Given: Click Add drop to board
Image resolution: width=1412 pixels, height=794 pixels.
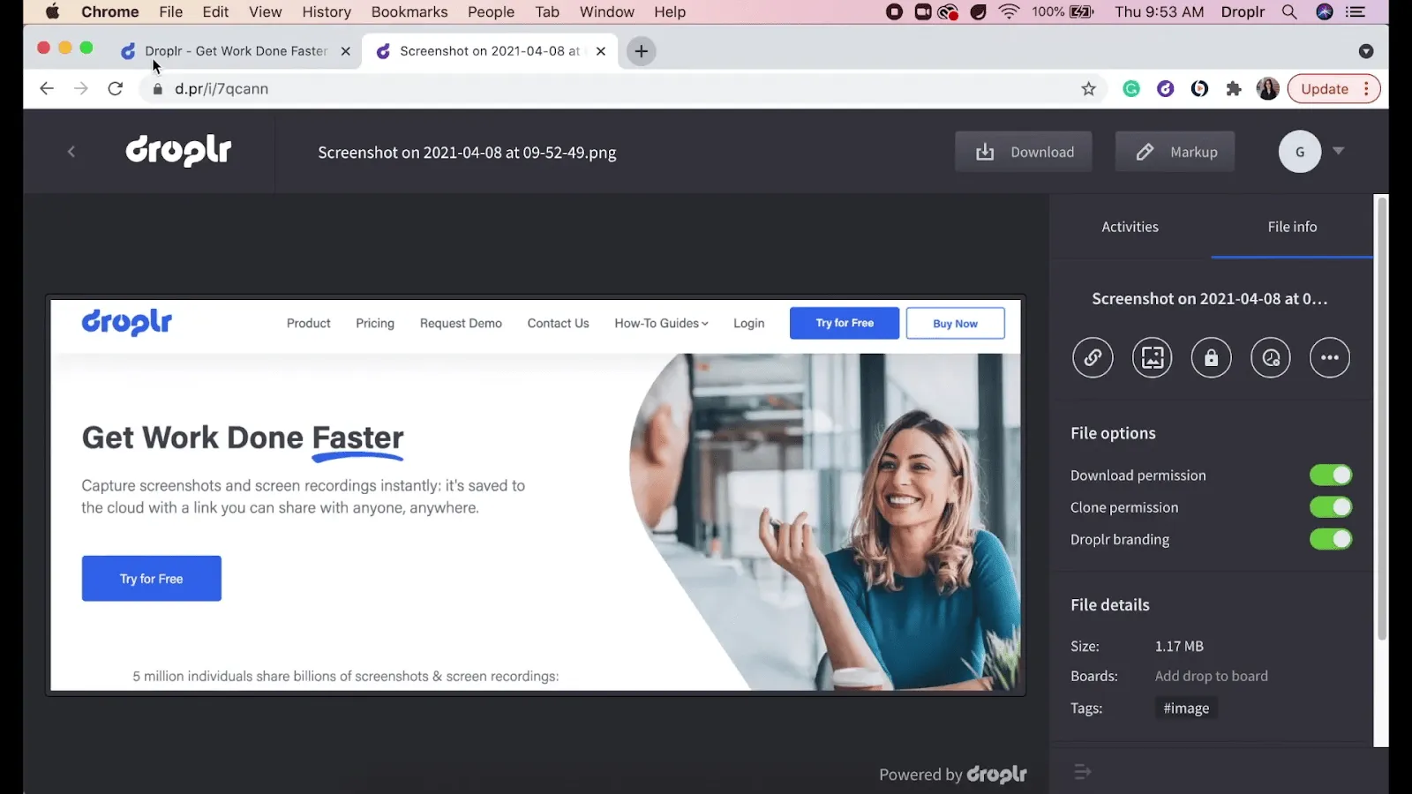Looking at the screenshot, I should 1211,676.
